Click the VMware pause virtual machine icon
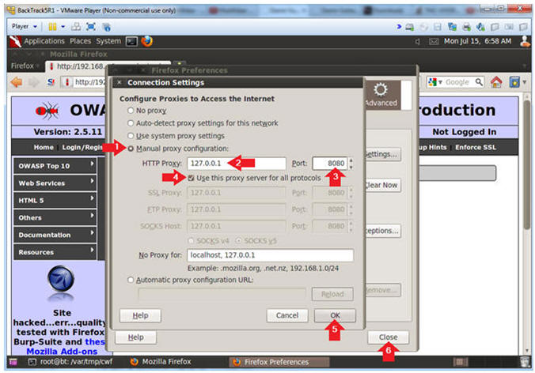The image size is (535, 373). pyautogui.click(x=52, y=27)
